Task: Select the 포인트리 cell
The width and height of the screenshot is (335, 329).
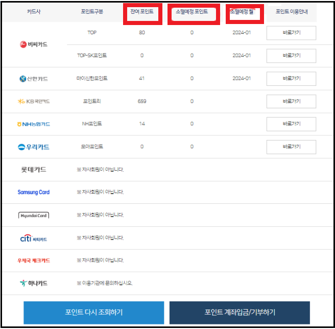Action: click(x=92, y=101)
